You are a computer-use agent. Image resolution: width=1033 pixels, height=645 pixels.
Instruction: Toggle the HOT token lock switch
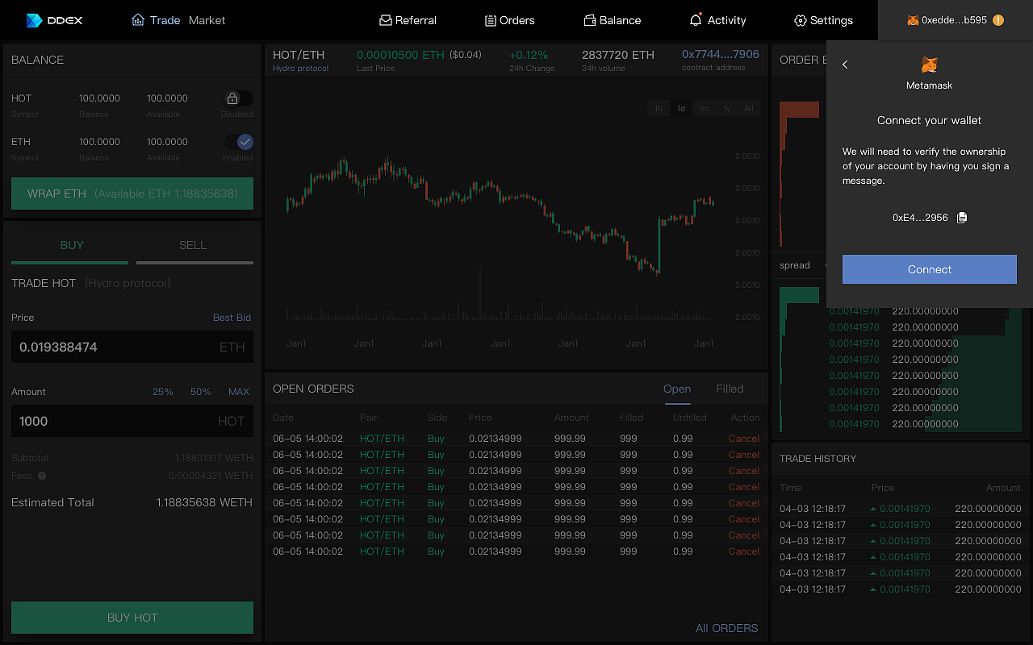point(239,98)
